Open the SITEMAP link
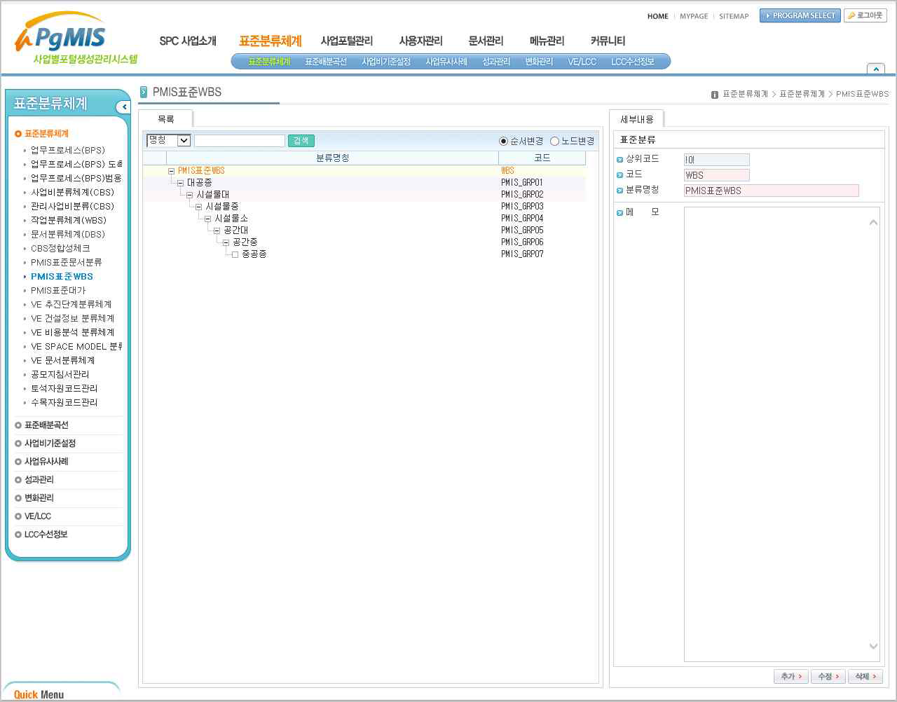897x702 pixels. [734, 16]
